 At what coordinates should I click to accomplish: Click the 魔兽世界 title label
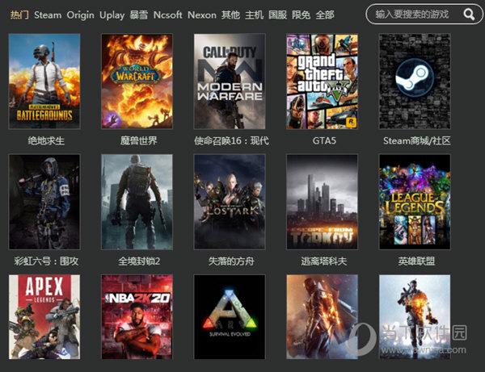pyautogui.click(x=138, y=140)
